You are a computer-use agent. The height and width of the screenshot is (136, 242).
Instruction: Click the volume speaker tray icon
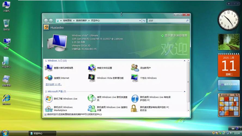[x=231, y=133]
